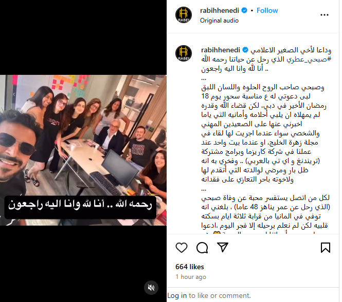Image resolution: width=342 pixels, height=302 pixels.
Task: Play the video by clicking the group photo
Action: point(83,135)
